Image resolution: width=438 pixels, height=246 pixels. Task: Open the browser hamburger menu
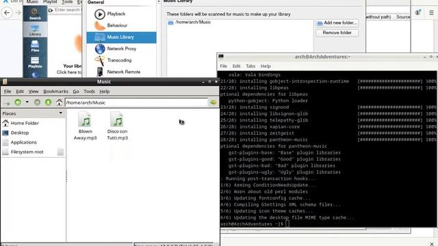click(x=431, y=12)
